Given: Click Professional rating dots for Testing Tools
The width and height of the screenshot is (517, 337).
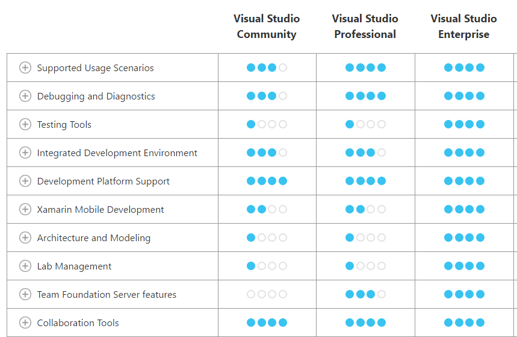Looking at the screenshot, I should (x=365, y=124).
